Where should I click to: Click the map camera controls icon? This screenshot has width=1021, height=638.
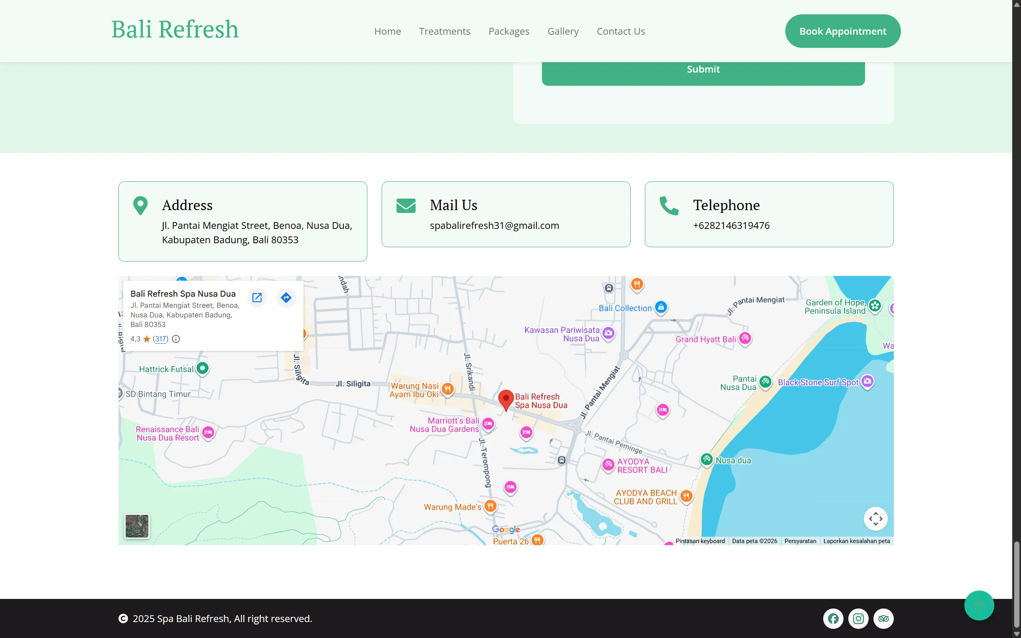(x=875, y=519)
